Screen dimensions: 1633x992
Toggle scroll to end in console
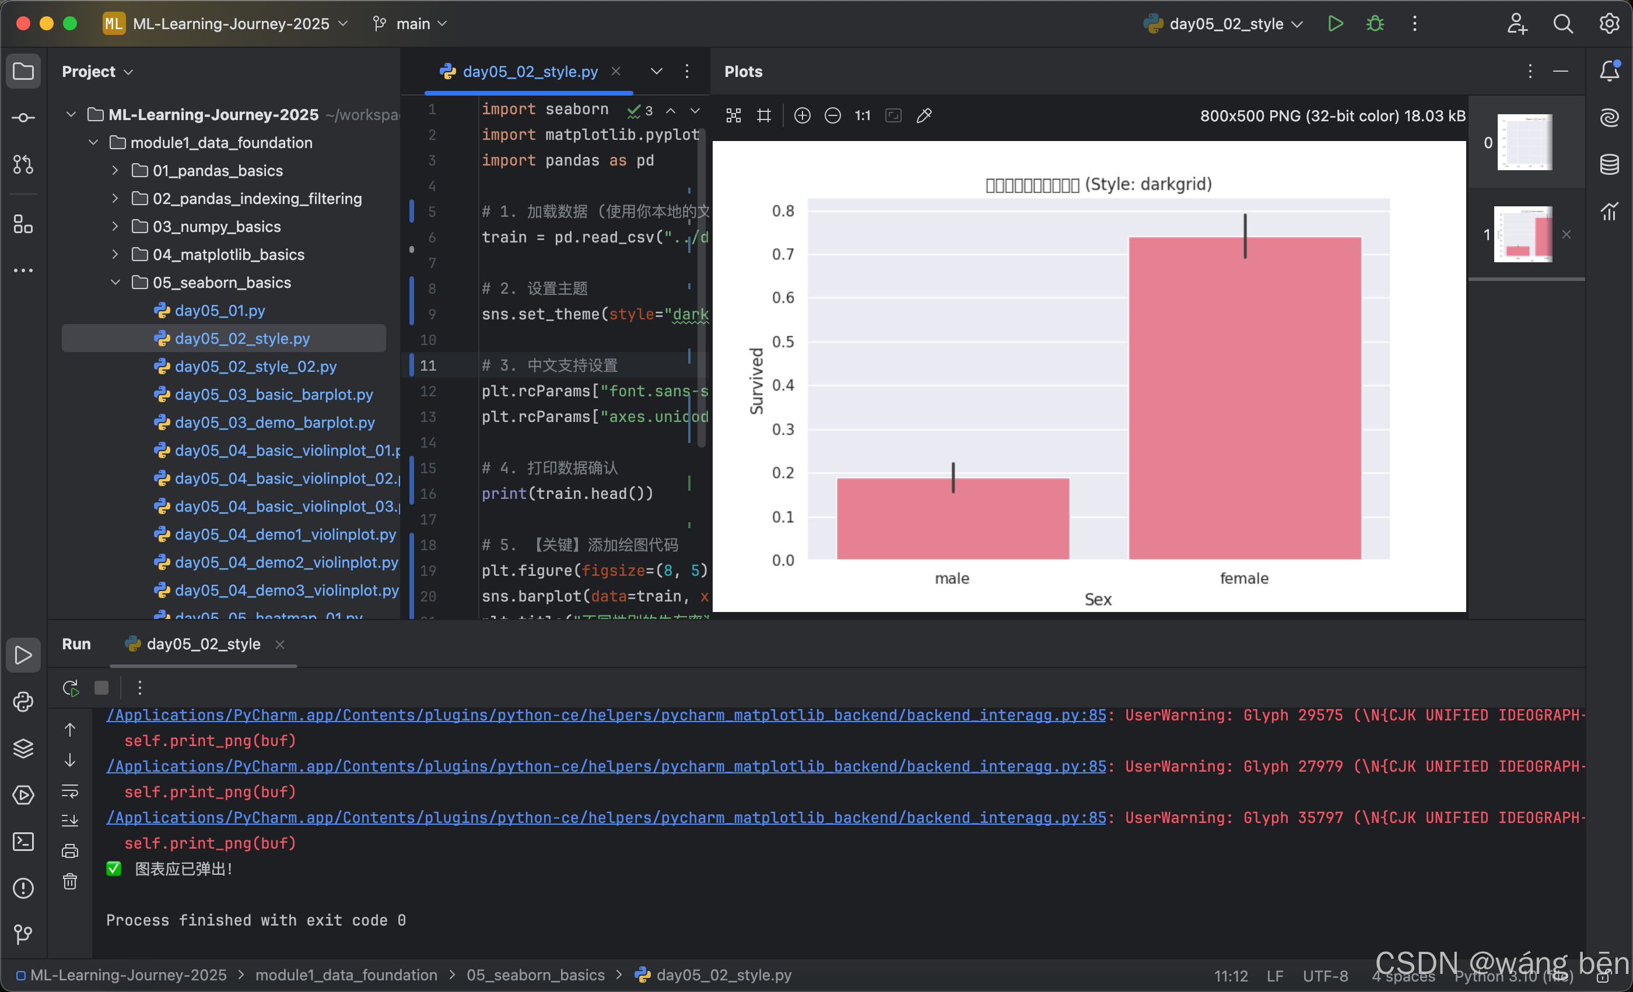click(69, 821)
